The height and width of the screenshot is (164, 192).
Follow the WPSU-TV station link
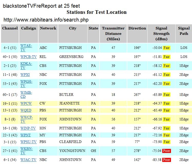point(28,142)
